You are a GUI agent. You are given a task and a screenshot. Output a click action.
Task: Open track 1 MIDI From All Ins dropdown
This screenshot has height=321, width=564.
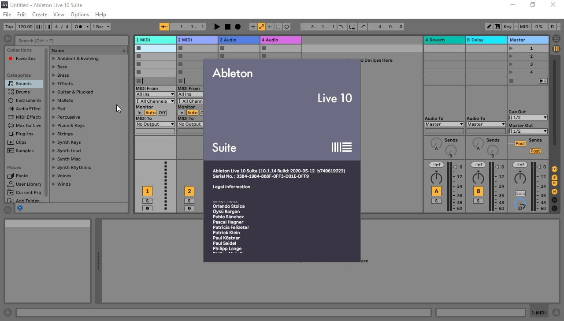tap(155, 94)
